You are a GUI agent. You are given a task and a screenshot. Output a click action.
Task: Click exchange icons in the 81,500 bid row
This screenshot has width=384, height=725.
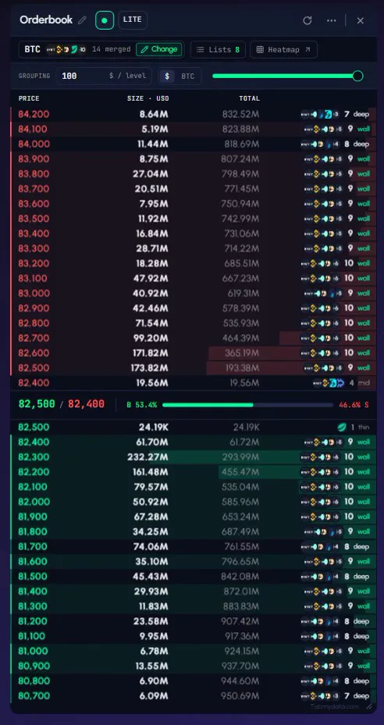[320, 577]
